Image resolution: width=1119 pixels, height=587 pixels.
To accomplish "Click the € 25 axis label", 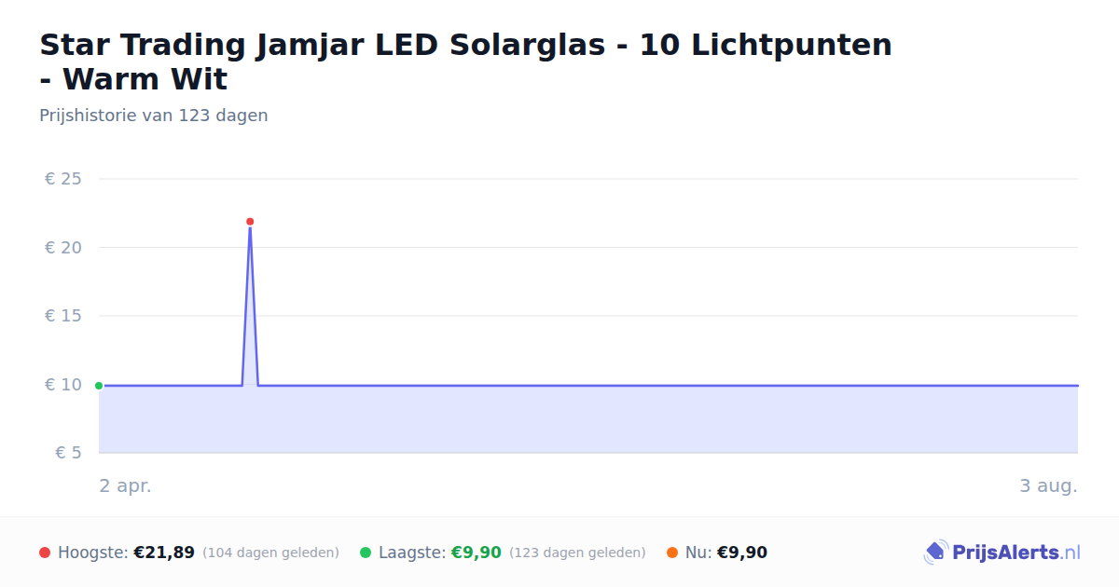I will click(63, 179).
